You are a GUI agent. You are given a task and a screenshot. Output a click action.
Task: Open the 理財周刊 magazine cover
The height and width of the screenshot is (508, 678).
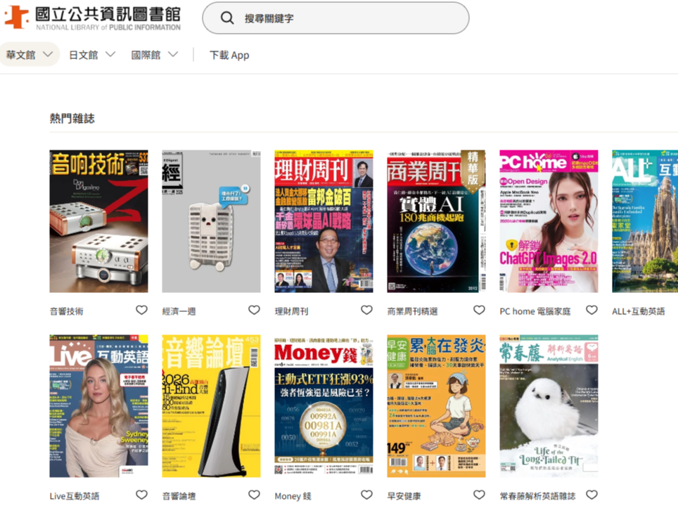tap(324, 221)
